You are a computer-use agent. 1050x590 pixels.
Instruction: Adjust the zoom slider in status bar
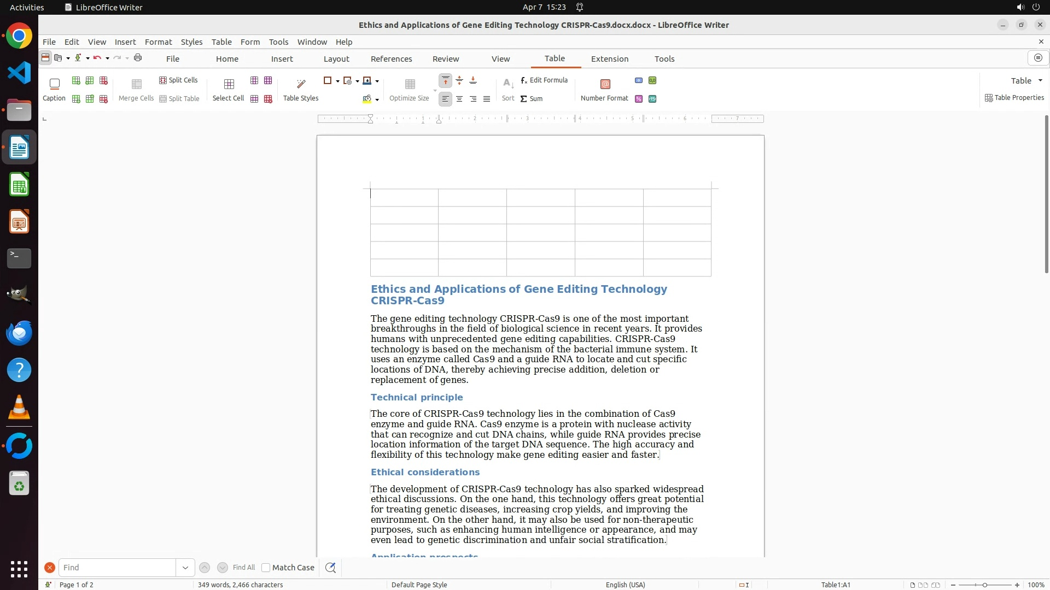coord(984,585)
